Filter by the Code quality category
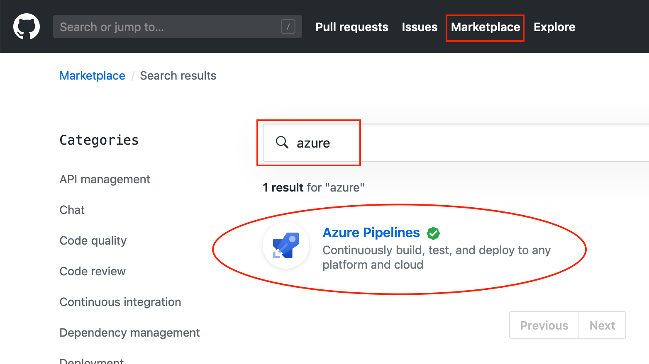The height and width of the screenshot is (364, 649). click(93, 240)
